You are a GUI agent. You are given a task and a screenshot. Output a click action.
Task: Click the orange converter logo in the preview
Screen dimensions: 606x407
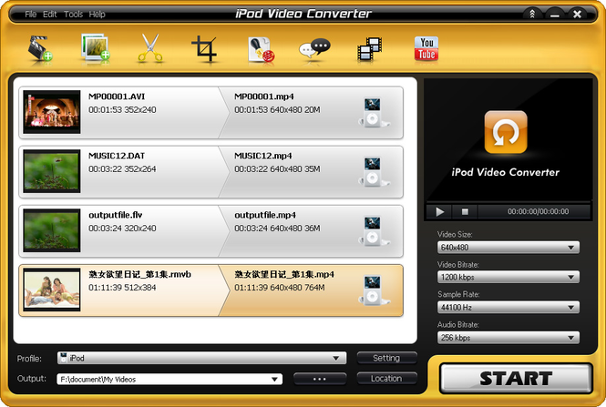506,132
